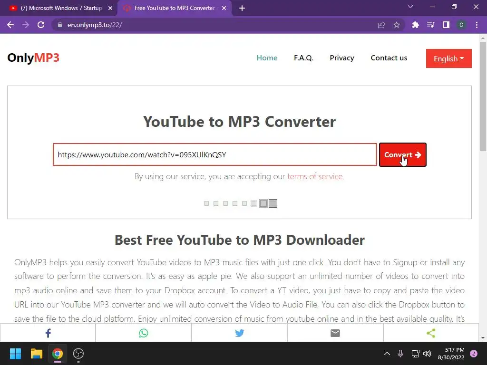Viewport: 487px width, 365px height.
Task: Open the Privacy page
Action: [x=341, y=58]
